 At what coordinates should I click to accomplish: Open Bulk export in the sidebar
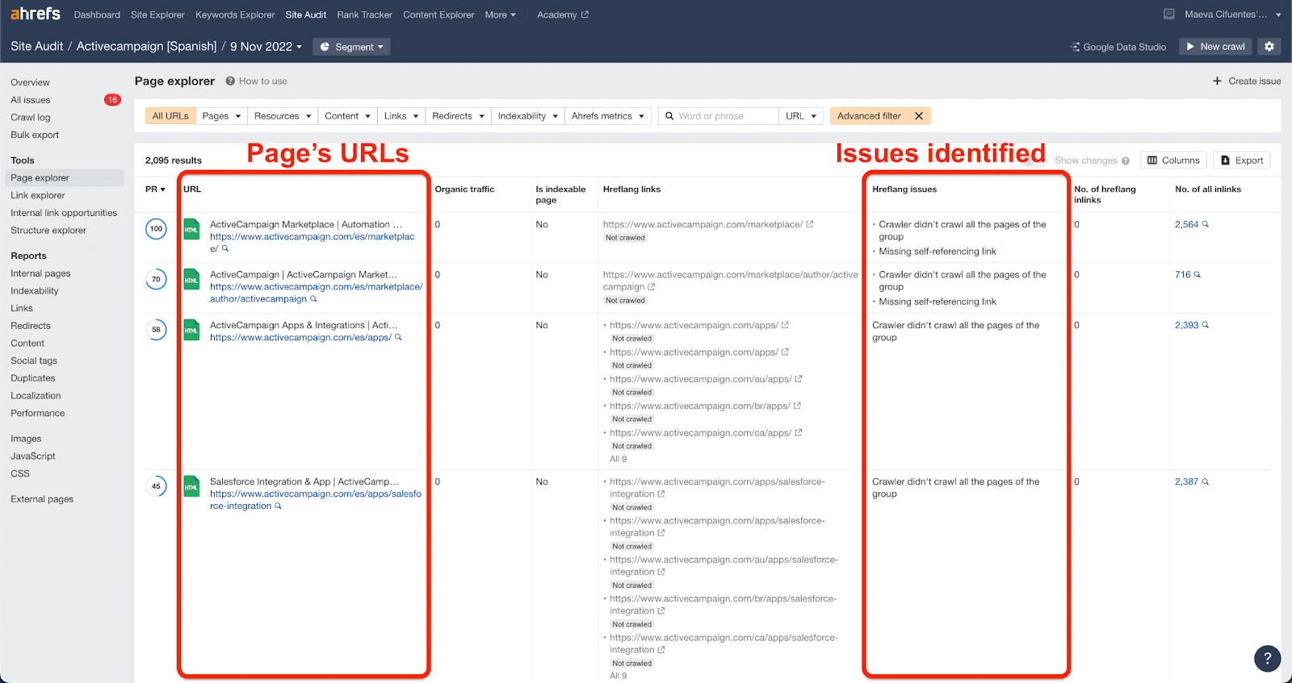35,135
